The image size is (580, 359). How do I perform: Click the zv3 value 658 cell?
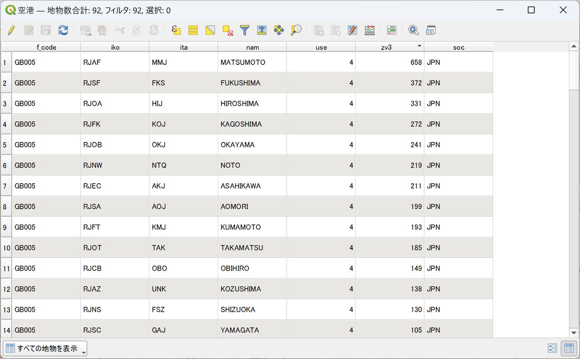[x=390, y=62]
